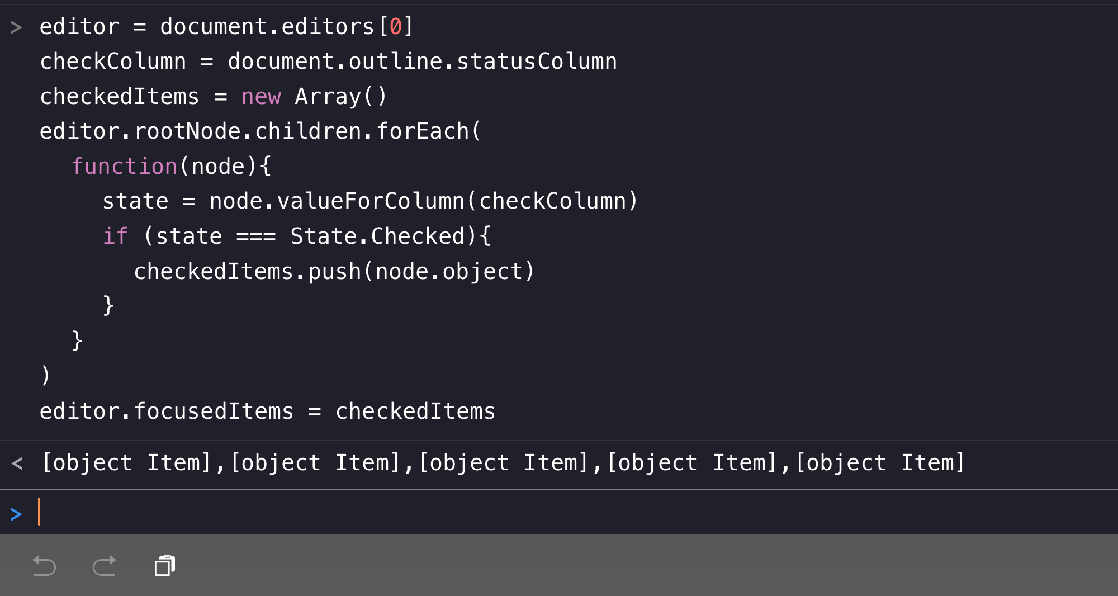
Task: Click the pink 'function' keyword
Action: pos(124,167)
